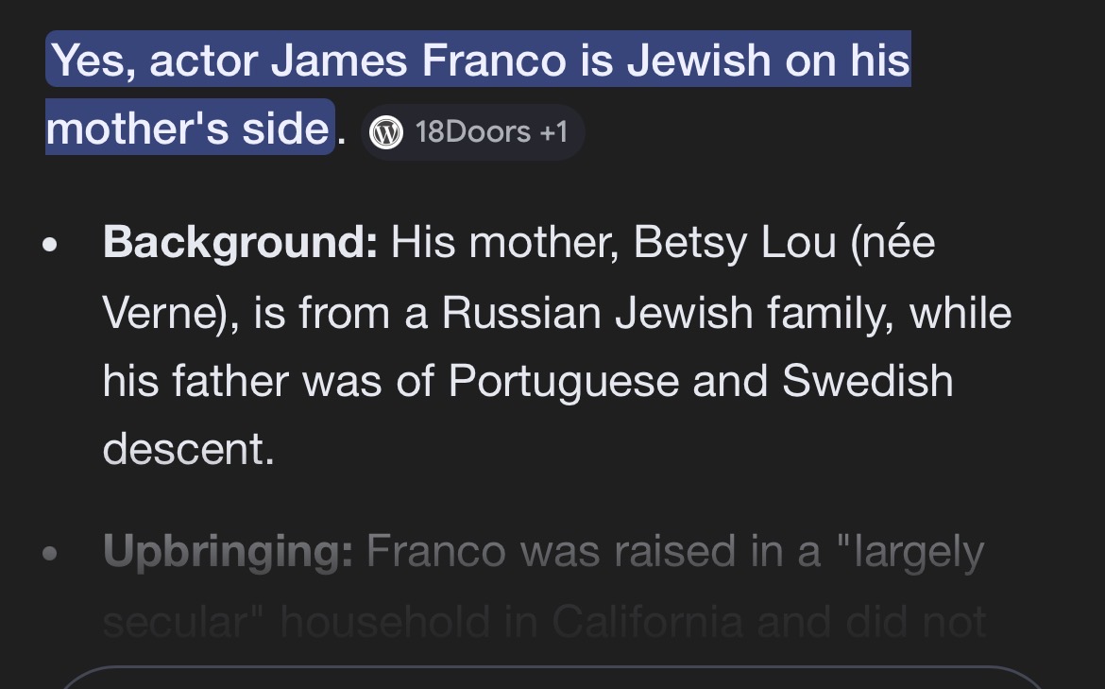1105x689 pixels.
Task: Click the bullet point beside Background
Action: pos(51,245)
